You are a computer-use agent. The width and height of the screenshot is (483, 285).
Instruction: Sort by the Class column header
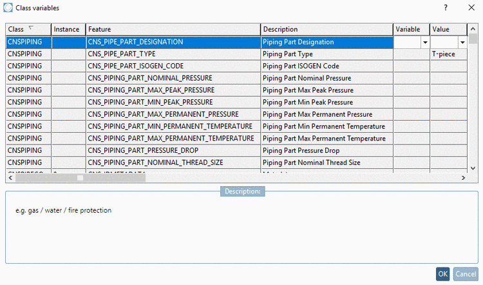[28, 29]
